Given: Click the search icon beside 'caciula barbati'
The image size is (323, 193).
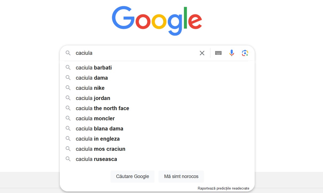Looking at the screenshot, I should pos(68,68).
